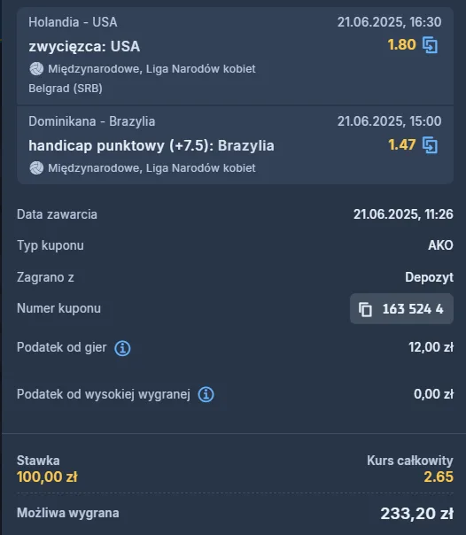Open the Dominikana - Brazylia match title
The width and height of the screenshot is (466, 535).
tap(92, 121)
